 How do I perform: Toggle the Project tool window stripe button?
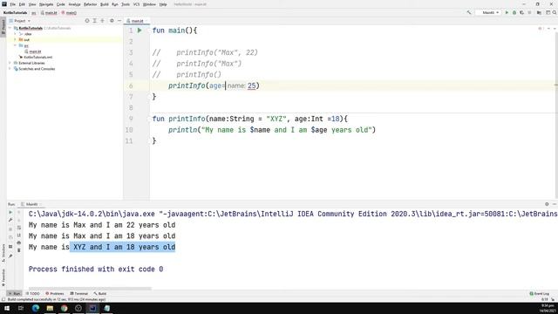tap(3, 27)
